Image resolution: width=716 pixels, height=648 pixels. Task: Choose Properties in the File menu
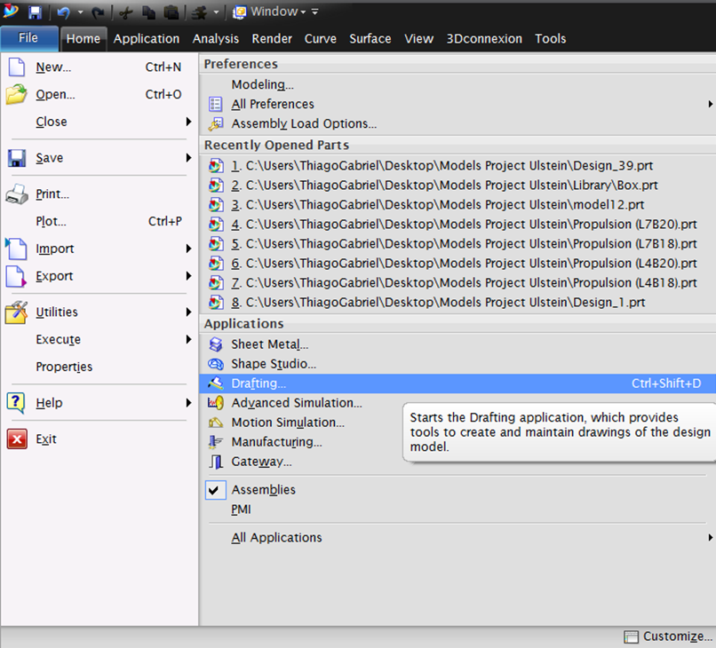99,367
